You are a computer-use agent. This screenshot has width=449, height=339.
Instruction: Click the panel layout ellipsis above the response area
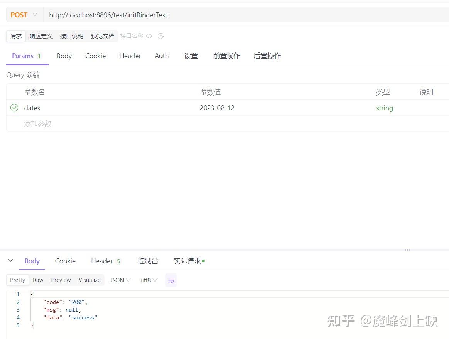(407, 250)
